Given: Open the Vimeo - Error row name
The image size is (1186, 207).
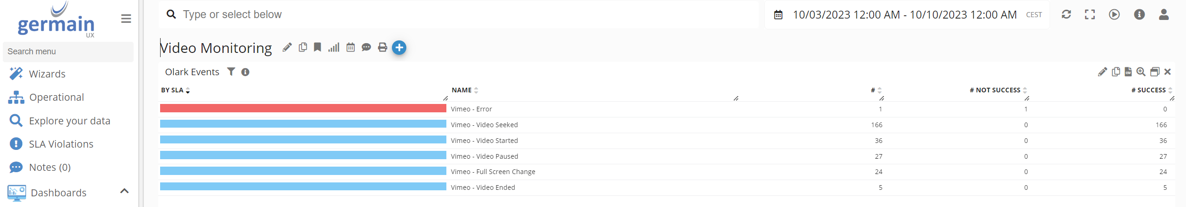Looking at the screenshot, I should (x=471, y=109).
